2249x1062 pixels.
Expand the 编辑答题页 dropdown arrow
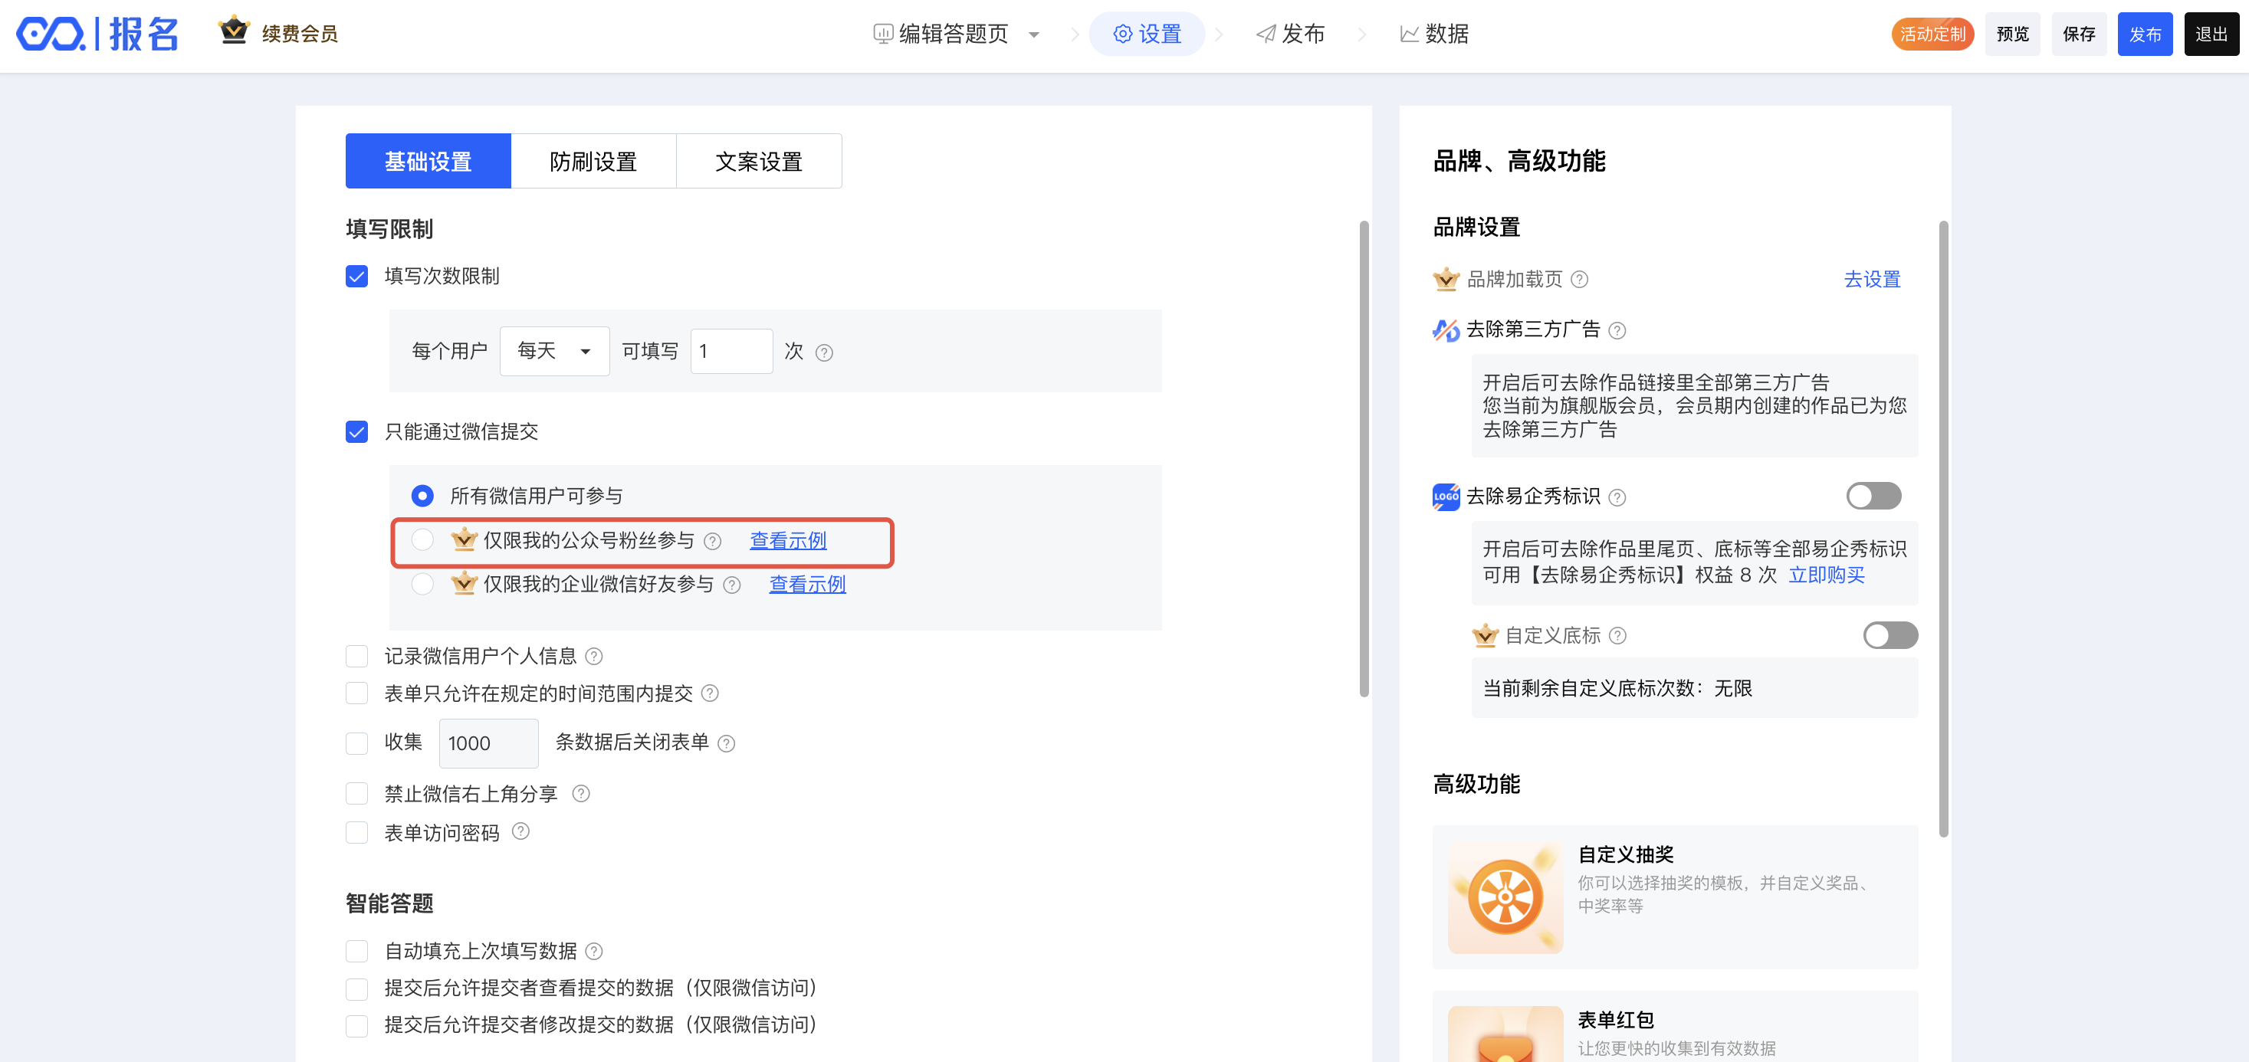tap(1034, 35)
